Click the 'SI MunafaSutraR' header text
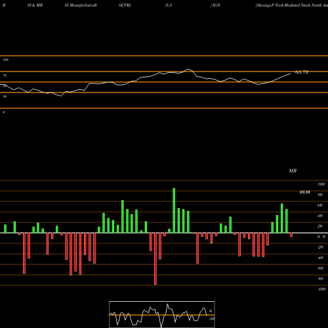This screenshot has width=328, height=328. tap(81, 5)
